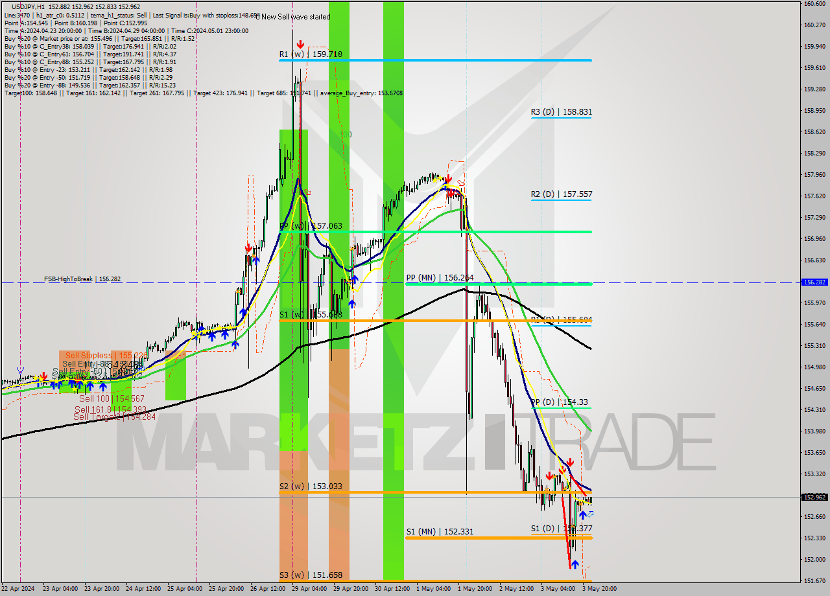Select the 24 Apr 12:00 time label

tap(142, 589)
